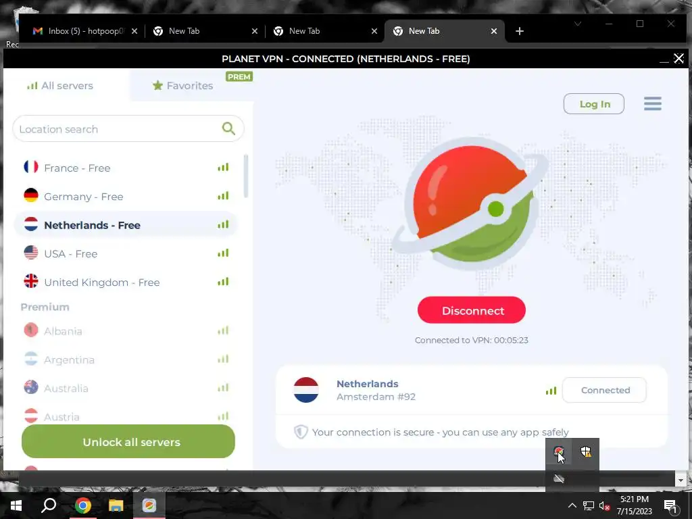The image size is (692, 519).
Task: Open Windows Security icon in tray overflow
Action: pyautogui.click(x=586, y=451)
